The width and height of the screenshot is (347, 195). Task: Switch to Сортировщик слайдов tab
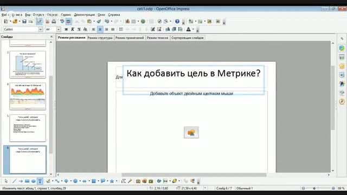tap(187, 38)
